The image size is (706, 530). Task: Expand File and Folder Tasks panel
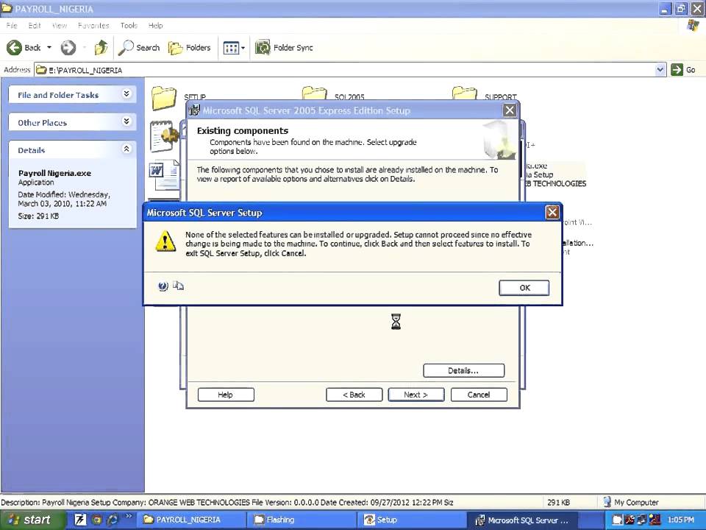point(126,93)
